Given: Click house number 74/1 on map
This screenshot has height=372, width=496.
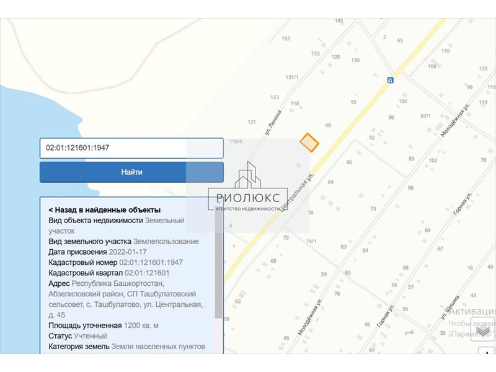Looking at the screenshot, I should [x=311, y=241].
